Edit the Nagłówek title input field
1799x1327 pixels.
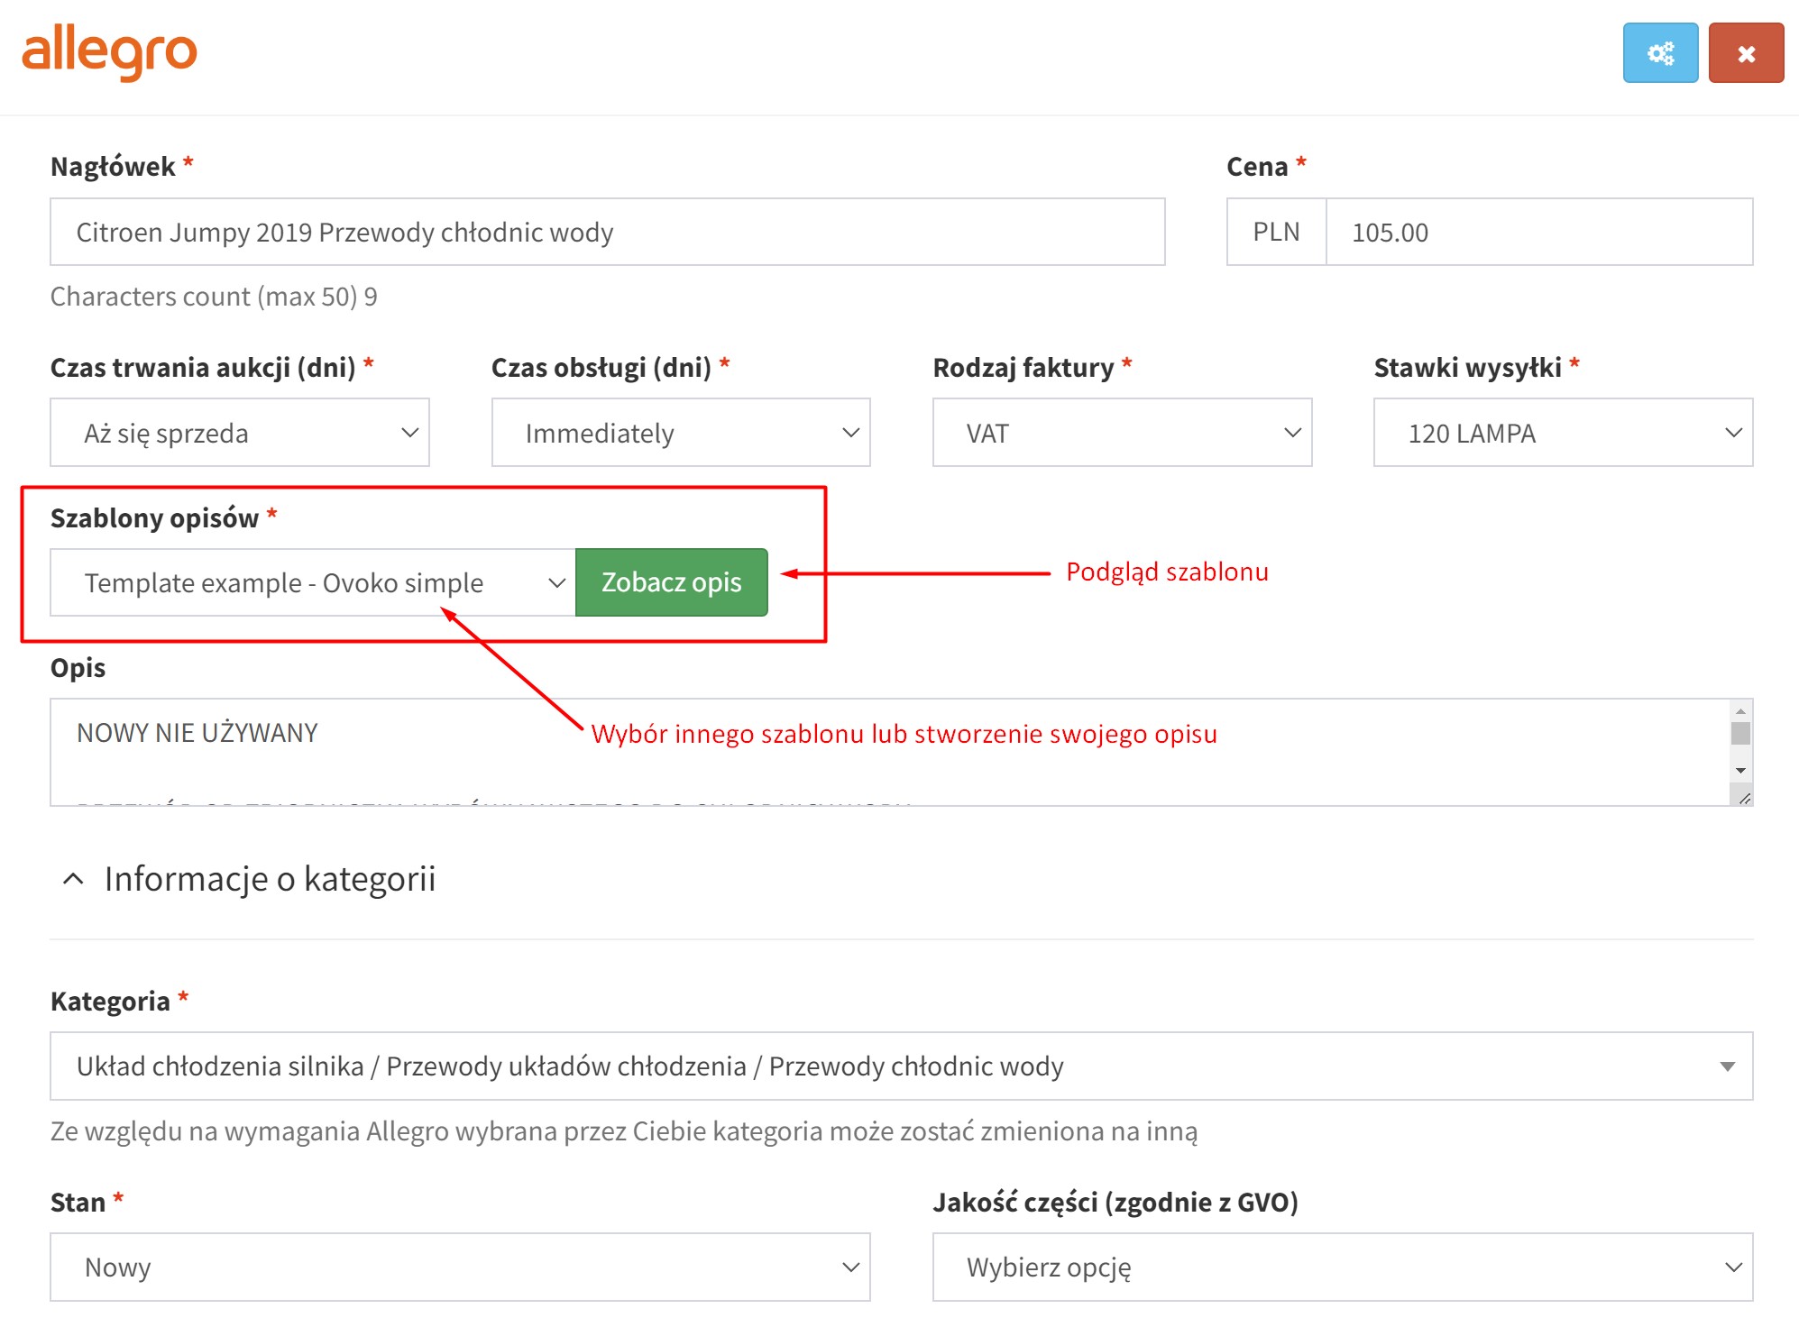click(x=606, y=233)
